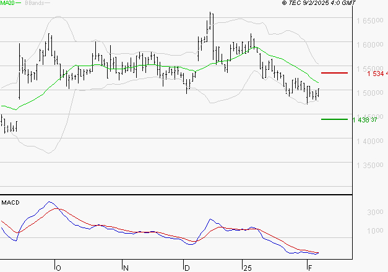Click the green support line marker

[x=334, y=119]
